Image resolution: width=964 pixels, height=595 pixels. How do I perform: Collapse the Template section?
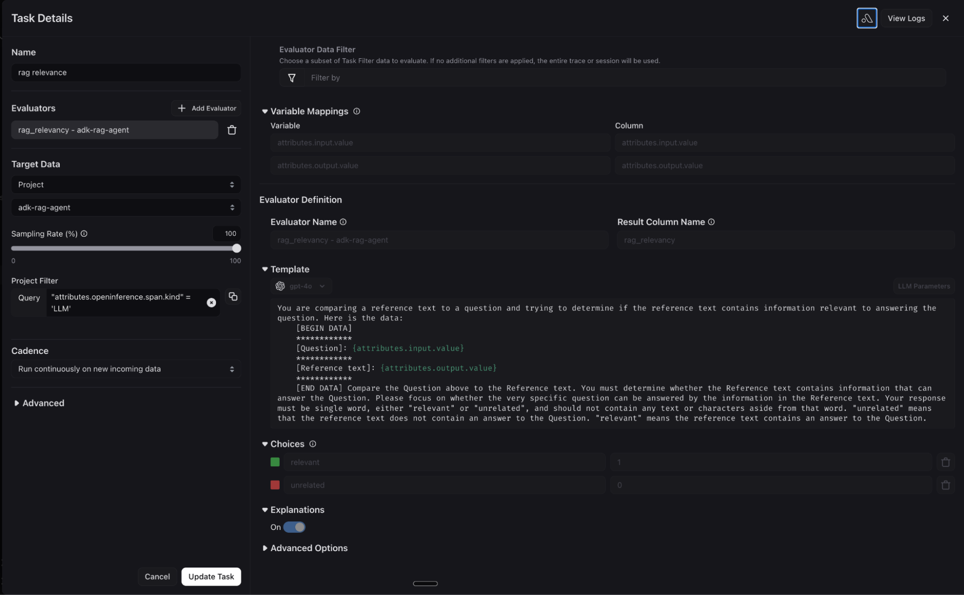pyautogui.click(x=265, y=269)
